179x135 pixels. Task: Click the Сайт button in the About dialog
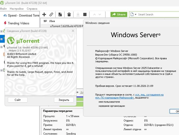(x=18, y=100)
